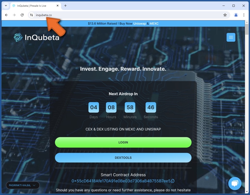
Task: Click the Hours countdown value 08
Action: 111,107
